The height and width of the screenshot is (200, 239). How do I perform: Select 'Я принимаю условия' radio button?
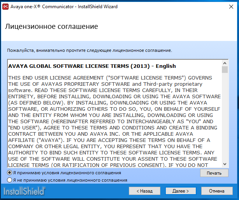tap(9, 173)
